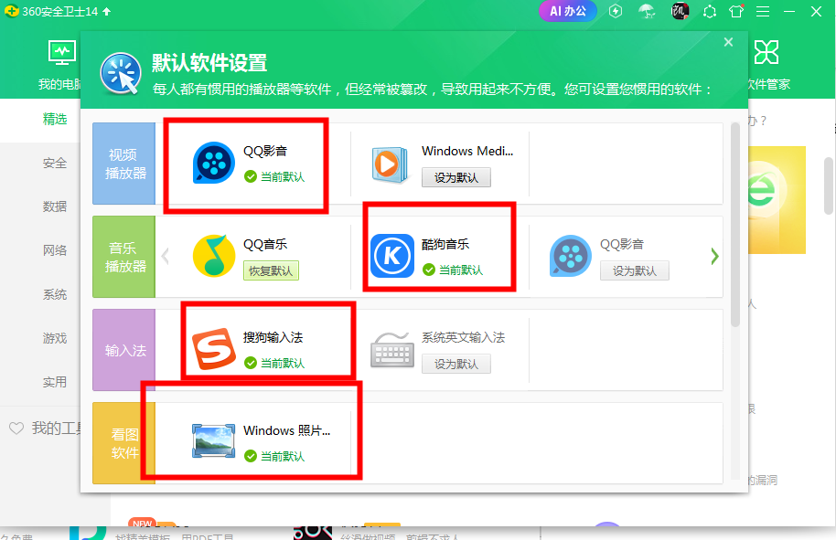Click the 默认软件设置 cursor logo icon

121,73
